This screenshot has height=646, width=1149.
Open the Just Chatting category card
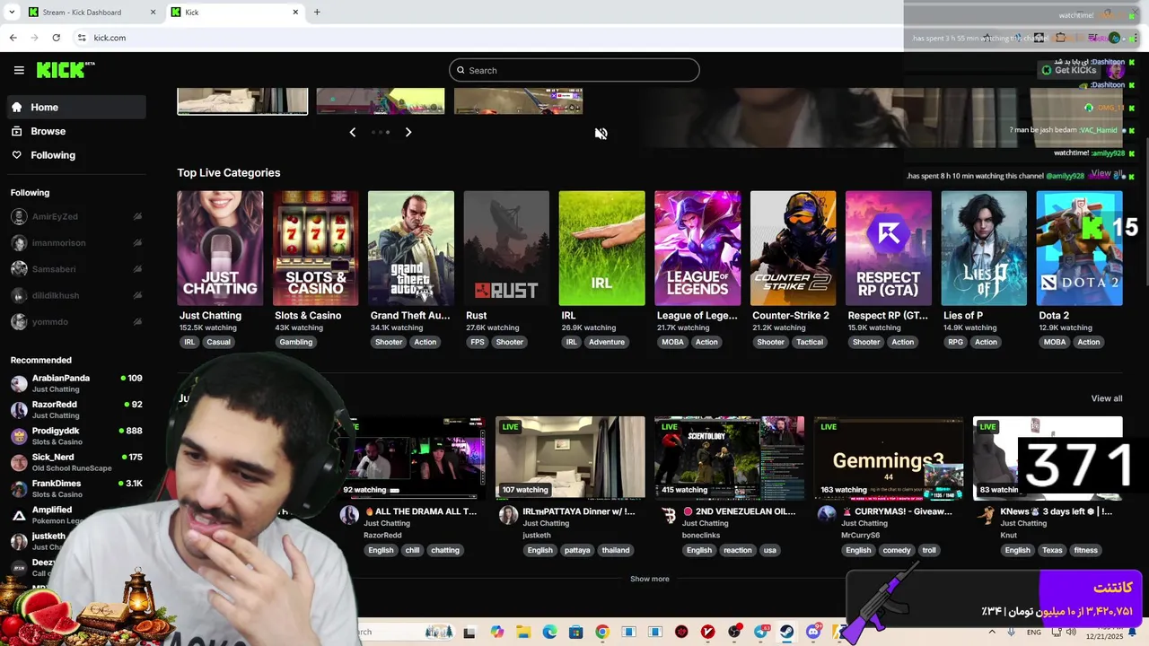220,249
